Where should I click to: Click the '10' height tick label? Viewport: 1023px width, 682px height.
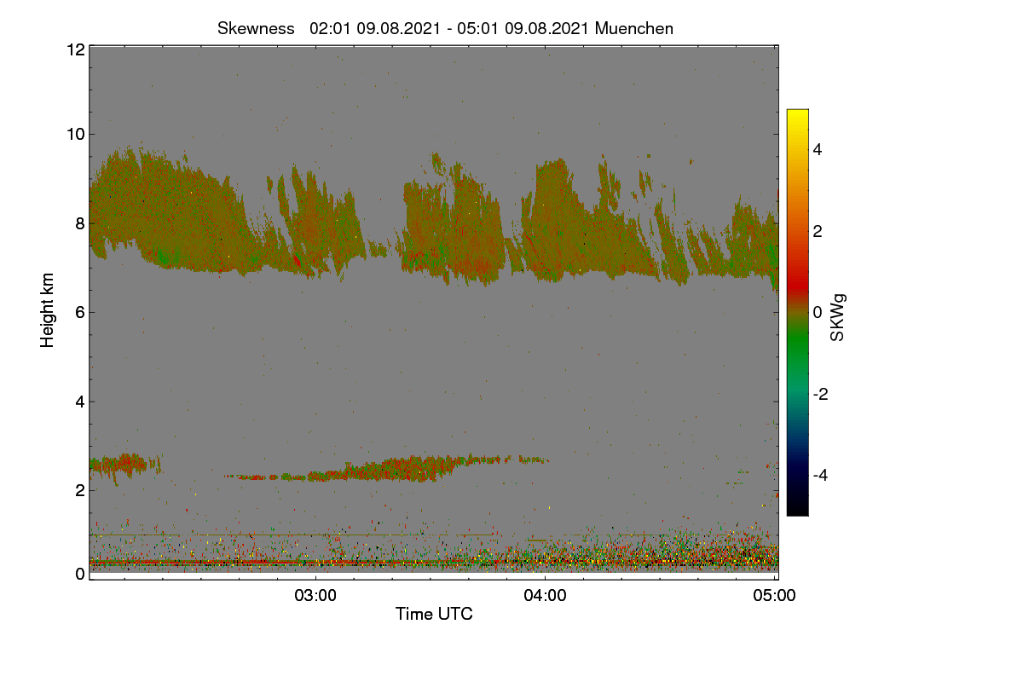[75, 134]
